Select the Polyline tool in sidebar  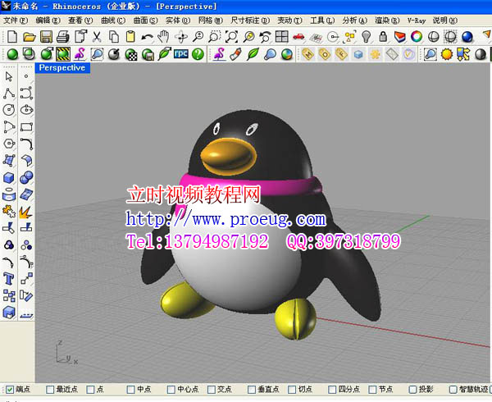pos(9,94)
